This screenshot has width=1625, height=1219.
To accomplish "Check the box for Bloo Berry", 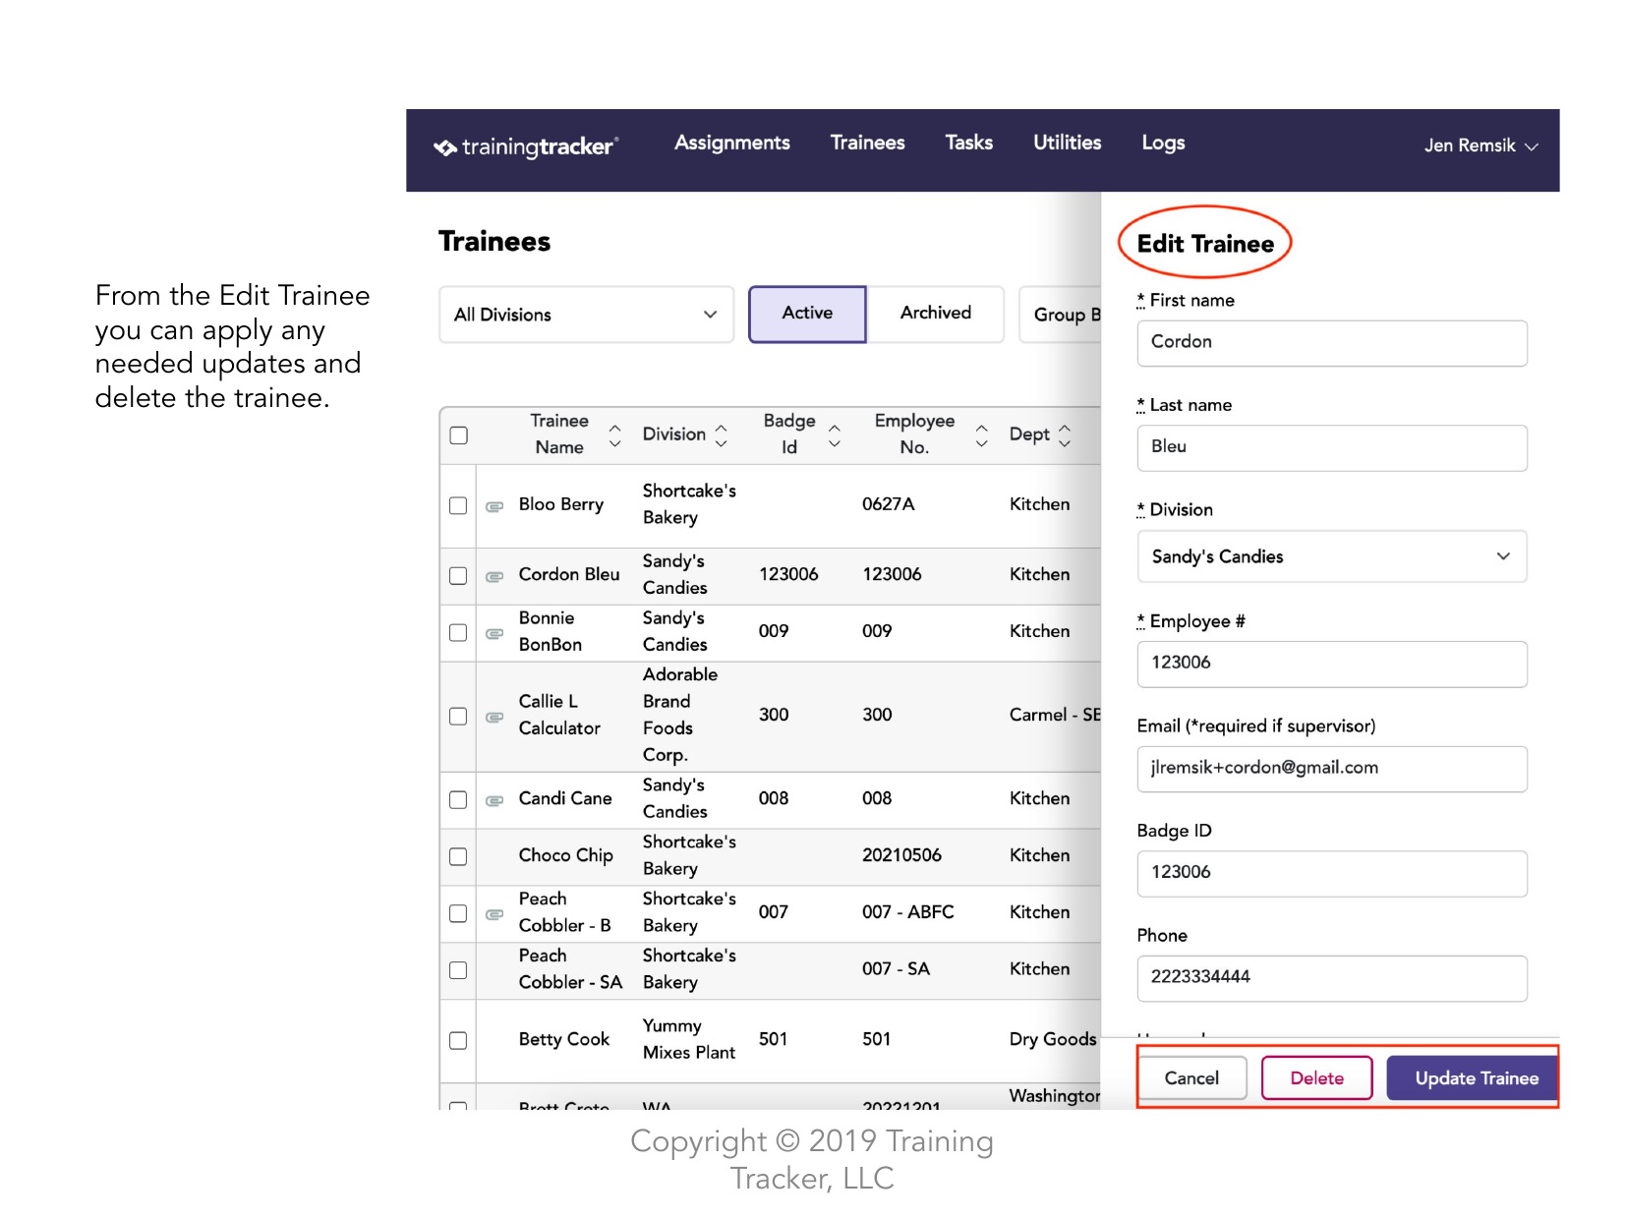I will [458, 505].
